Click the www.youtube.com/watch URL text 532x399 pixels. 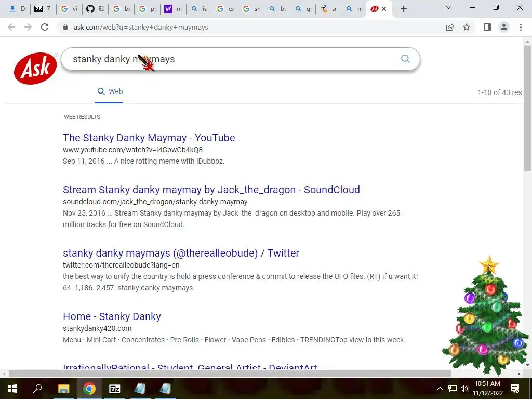pyautogui.click(x=132, y=150)
